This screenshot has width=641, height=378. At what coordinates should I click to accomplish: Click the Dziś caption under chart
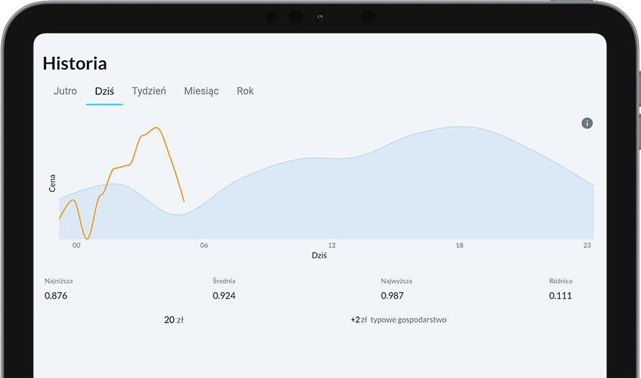click(x=319, y=255)
